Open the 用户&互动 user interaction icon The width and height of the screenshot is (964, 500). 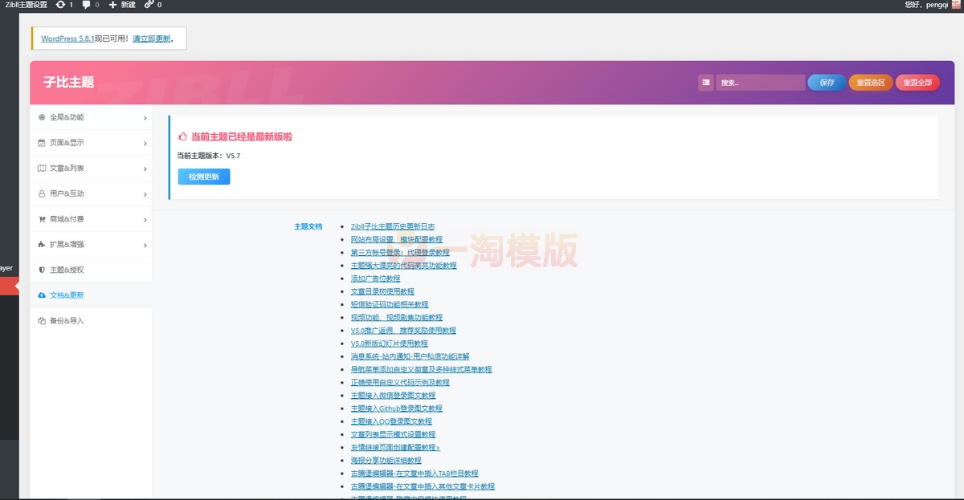(x=41, y=193)
